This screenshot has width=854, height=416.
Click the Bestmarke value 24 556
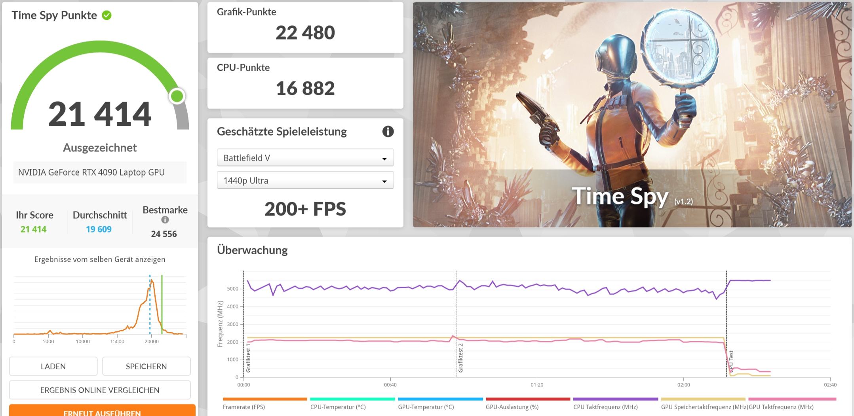pos(164,234)
